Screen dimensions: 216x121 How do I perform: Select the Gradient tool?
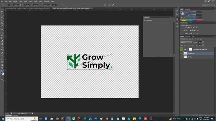pyautogui.click(x=2, y=44)
